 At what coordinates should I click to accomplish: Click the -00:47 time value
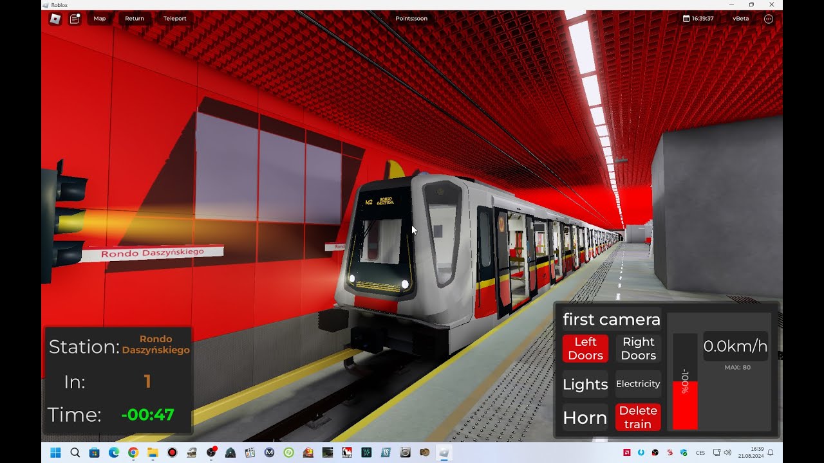[147, 415]
